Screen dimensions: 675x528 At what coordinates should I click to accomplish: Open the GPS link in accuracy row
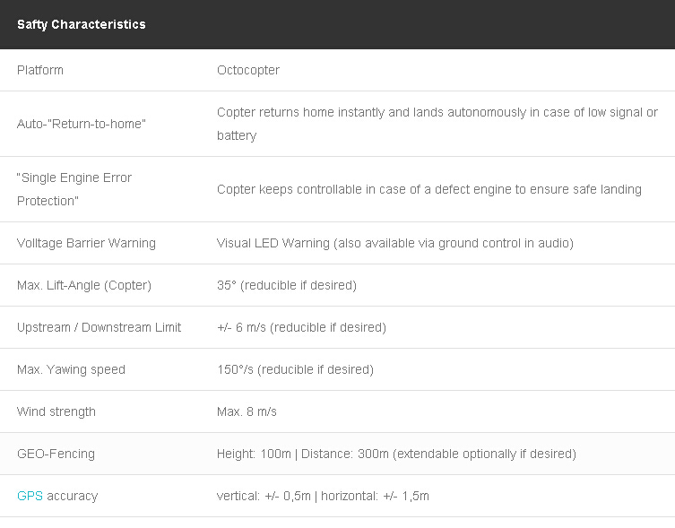(30, 496)
